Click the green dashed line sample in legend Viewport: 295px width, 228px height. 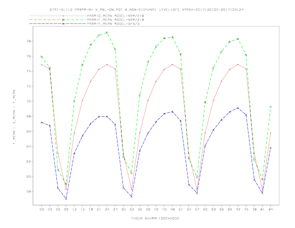tap(58, 20)
